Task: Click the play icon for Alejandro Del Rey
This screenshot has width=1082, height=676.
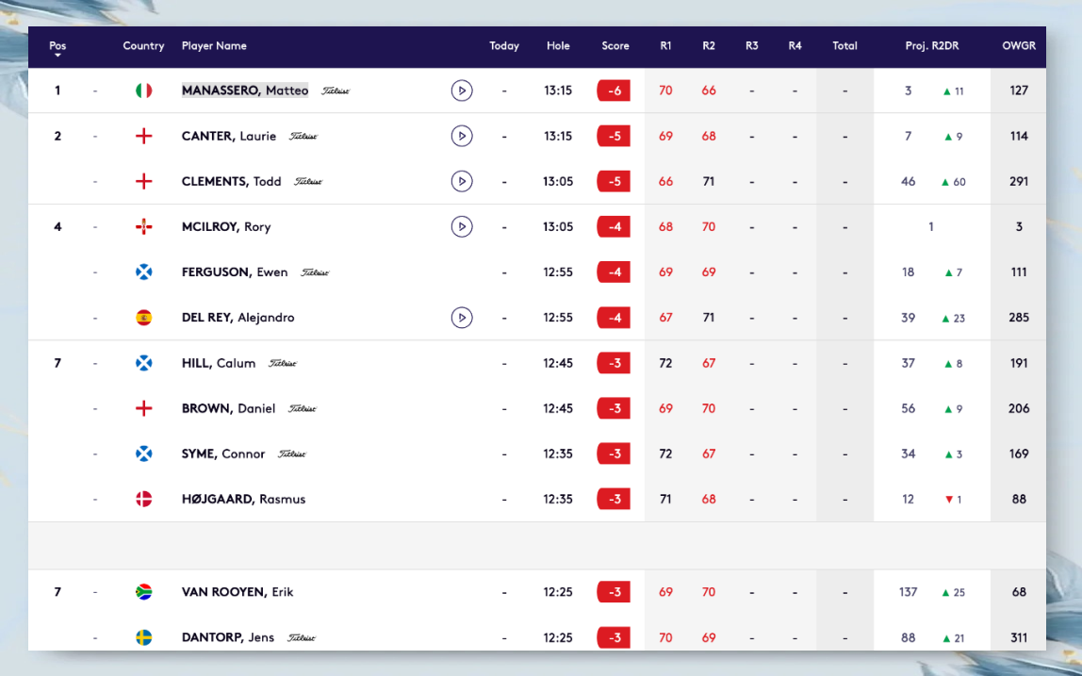Action: point(461,318)
